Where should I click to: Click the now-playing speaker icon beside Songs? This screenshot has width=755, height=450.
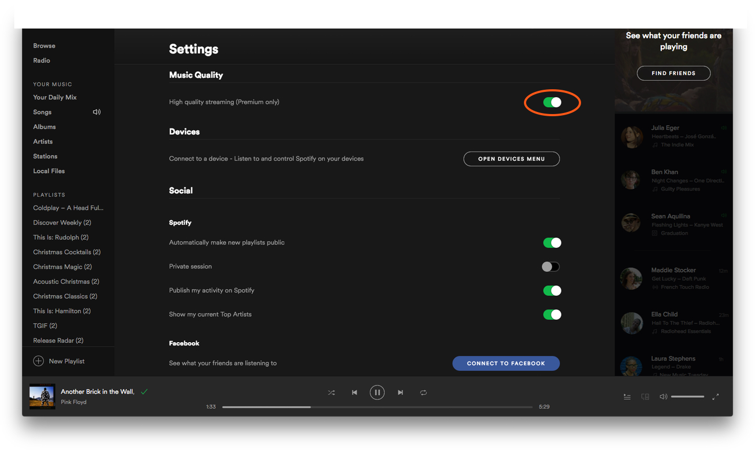(x=97, y=112)
